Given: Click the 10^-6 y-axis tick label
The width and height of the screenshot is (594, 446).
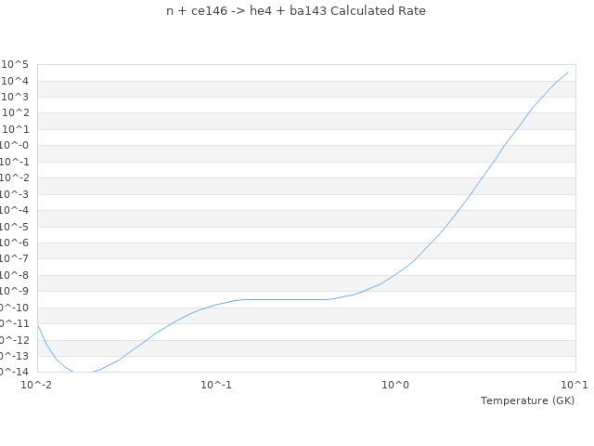Looking at the screenshot, I should tap(14, 243).
